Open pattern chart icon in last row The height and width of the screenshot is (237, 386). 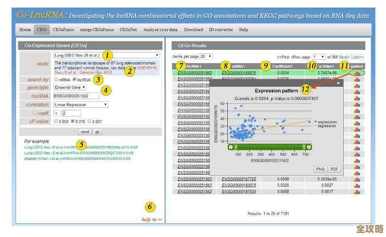(357, 192)
